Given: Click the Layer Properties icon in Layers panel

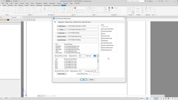Looking at the screenshot, I should click(x=64, y=9).
